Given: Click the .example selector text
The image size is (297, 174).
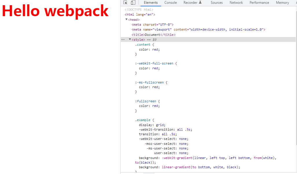Looking at the screenshot, I should click(x=143, y=120).
